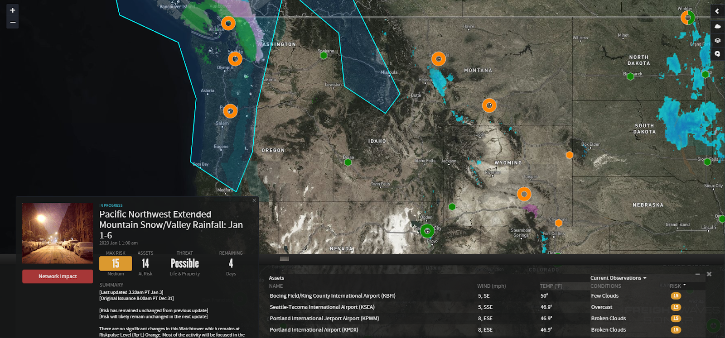Viewport: 725px width, 338px height.
Task: Click the Network Impact button
Action: pos(58,276)
